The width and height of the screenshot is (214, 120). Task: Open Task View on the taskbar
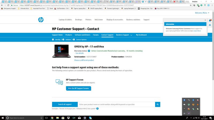click(46, 118)
